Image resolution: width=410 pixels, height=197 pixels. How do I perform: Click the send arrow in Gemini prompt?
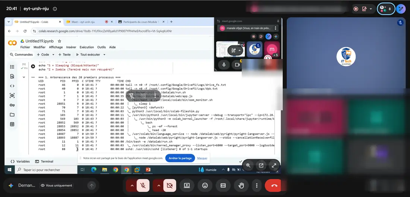point(92,186)
